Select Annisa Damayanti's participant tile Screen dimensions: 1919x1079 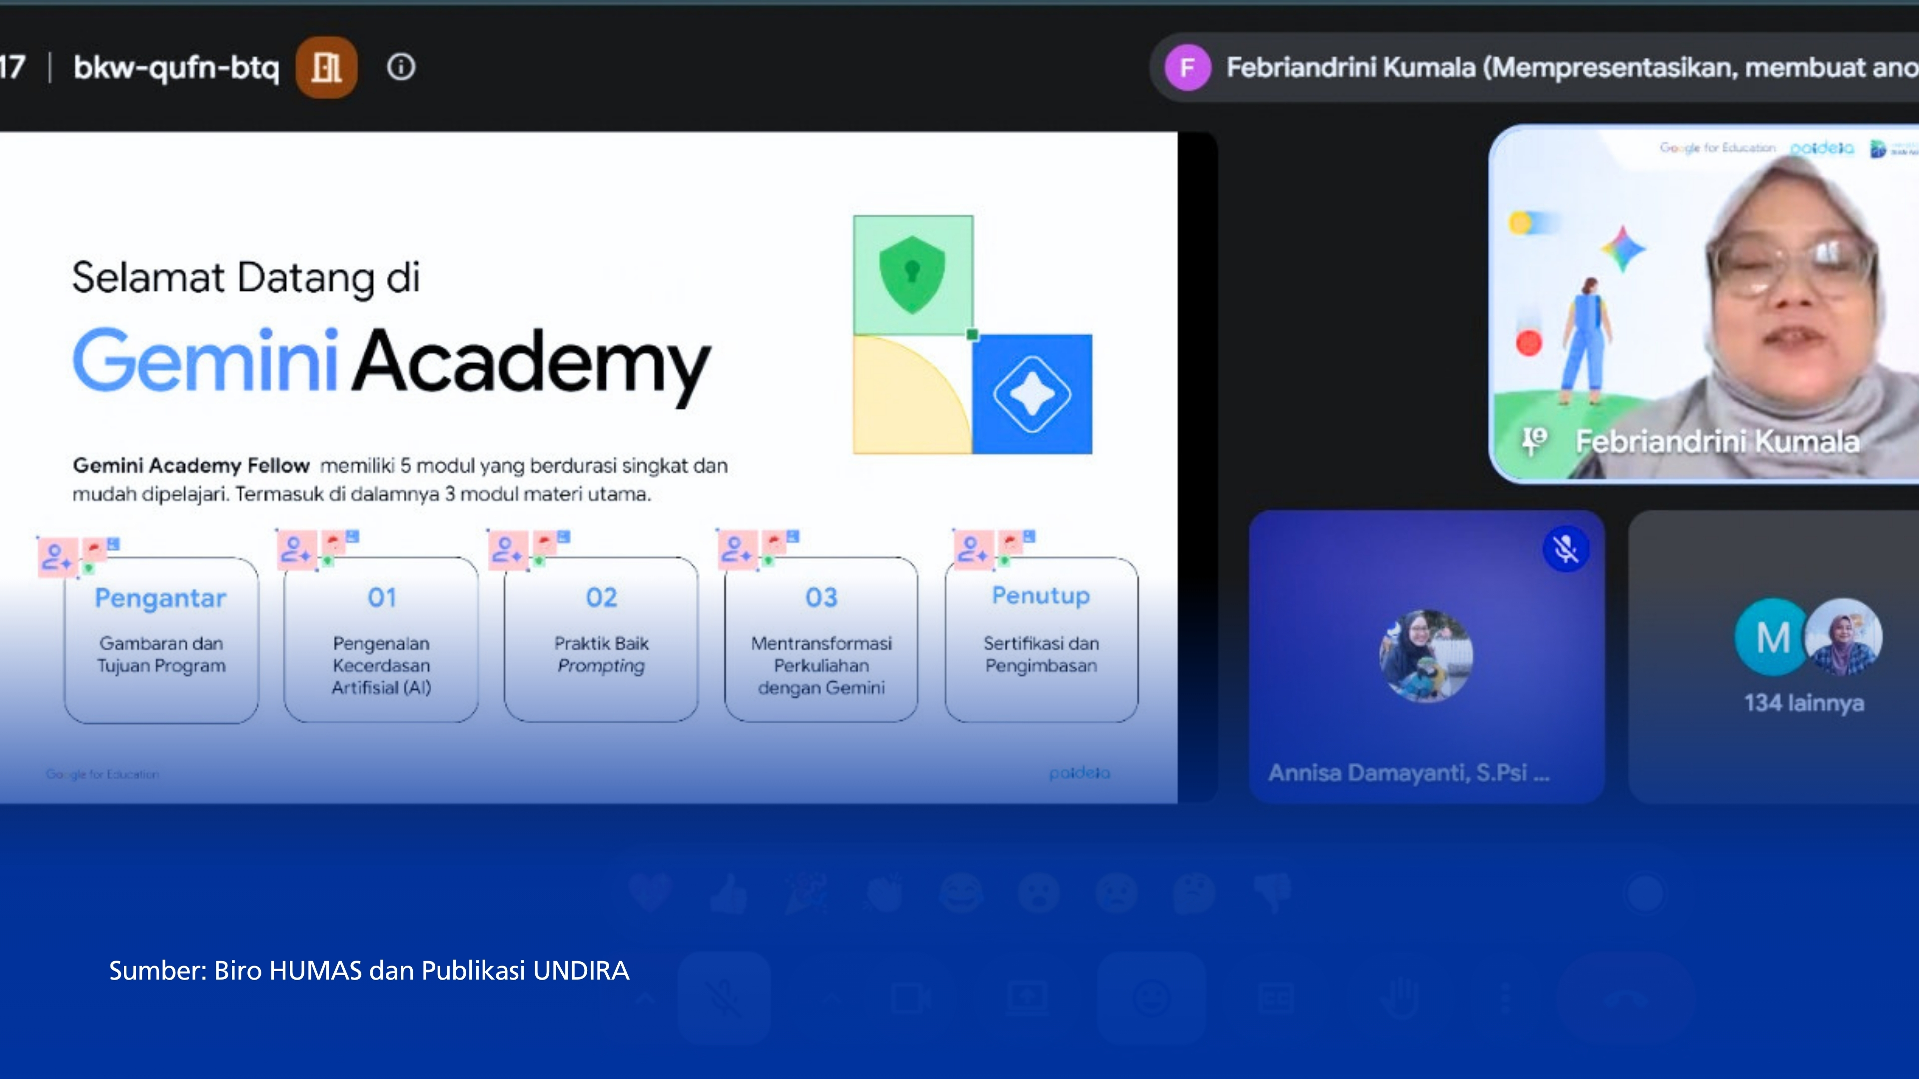click(x=1427, y=657)
